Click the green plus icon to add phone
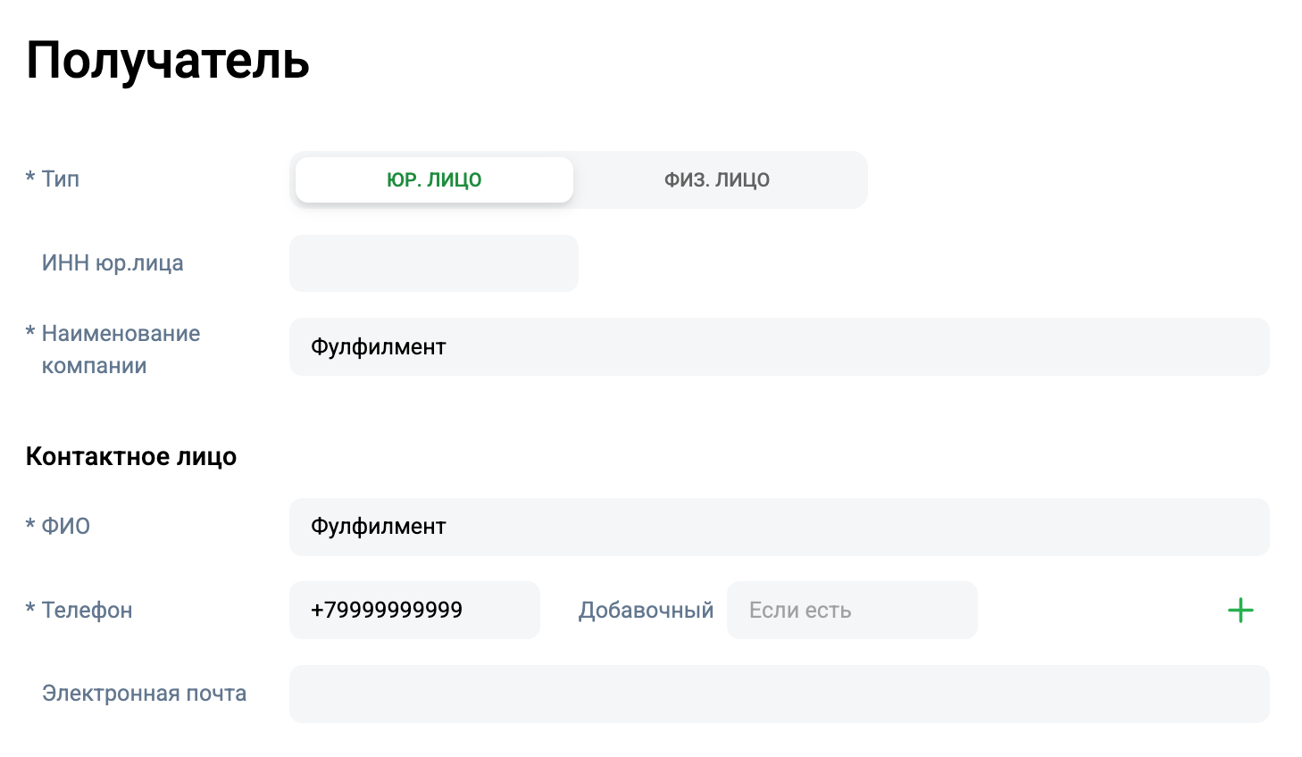 pos(1240,611)
